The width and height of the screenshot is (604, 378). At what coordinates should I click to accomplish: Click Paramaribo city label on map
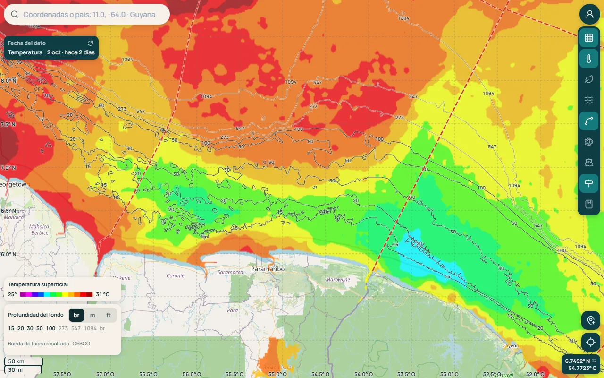268,269
